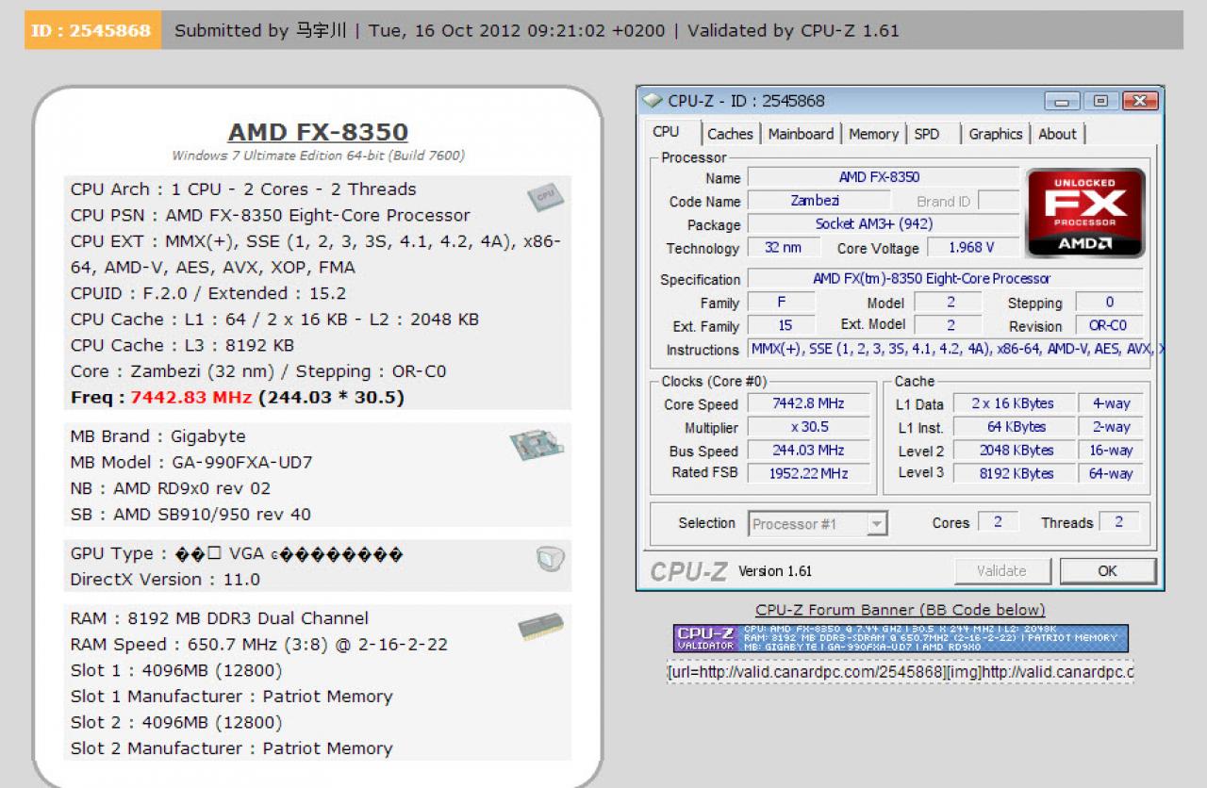Click the Core Voltage value 1.968 V

(973, 248)
